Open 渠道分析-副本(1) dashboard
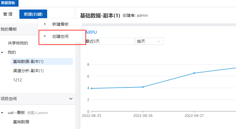The image size is (236, 129). point(28,71)
